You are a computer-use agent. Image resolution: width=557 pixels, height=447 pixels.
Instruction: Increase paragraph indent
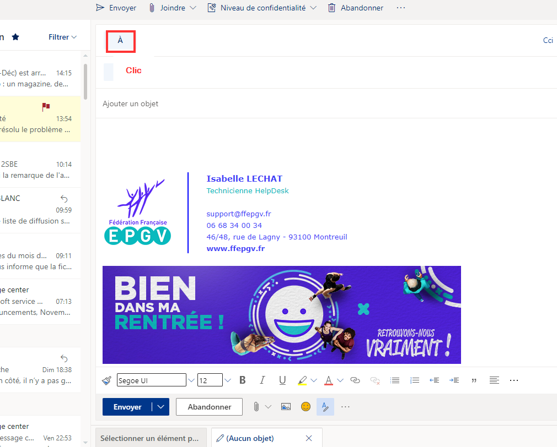(454, 380)
